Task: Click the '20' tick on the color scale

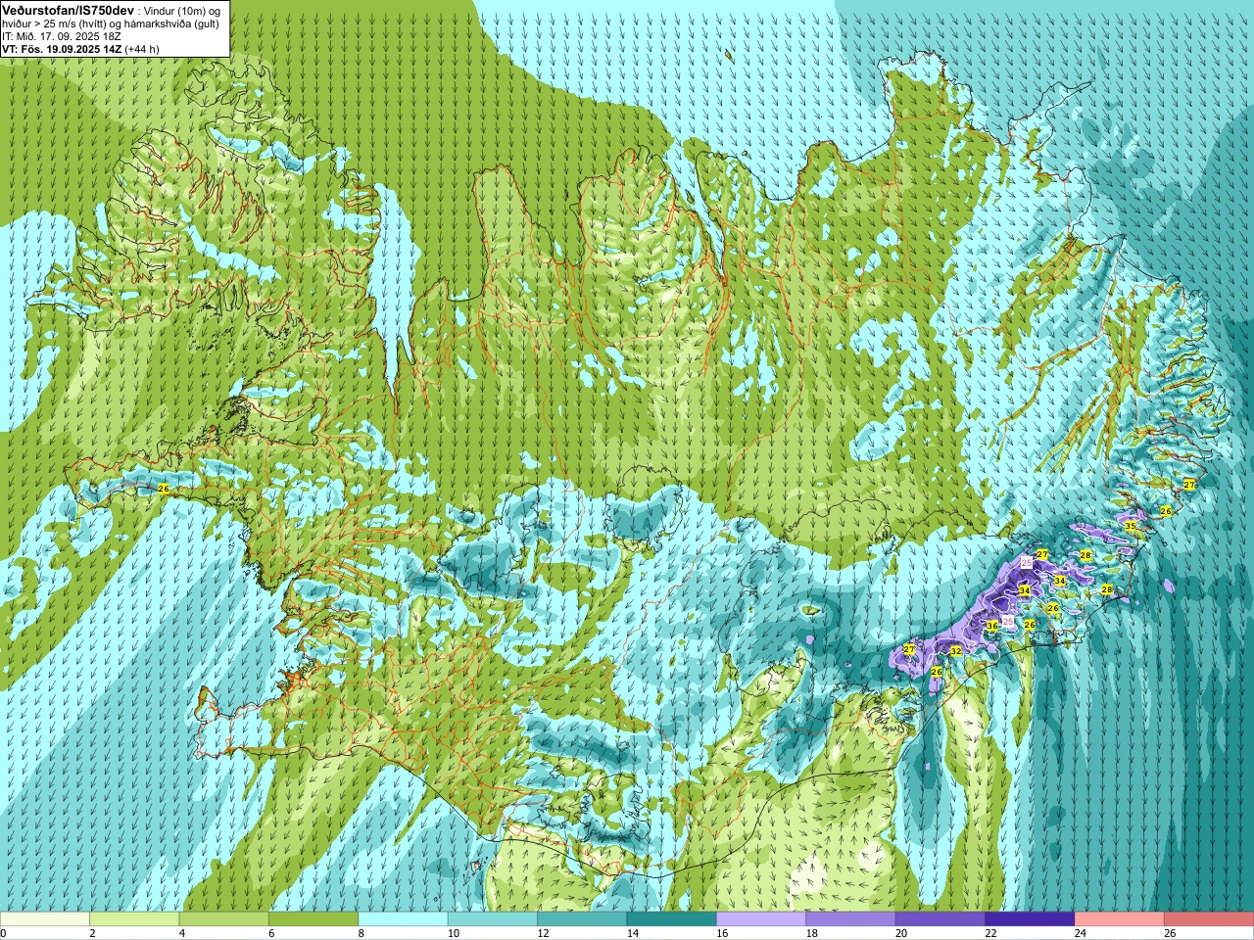Action: (x=901, y=933)
